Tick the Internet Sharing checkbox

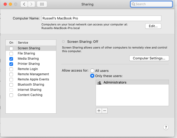[11, 90]
